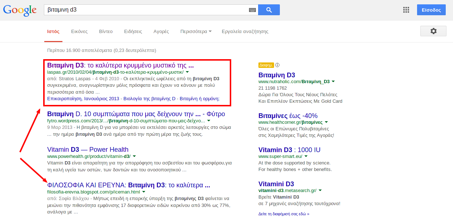Open the Βιταμίνες έως -40% ad

coord(288,115)
